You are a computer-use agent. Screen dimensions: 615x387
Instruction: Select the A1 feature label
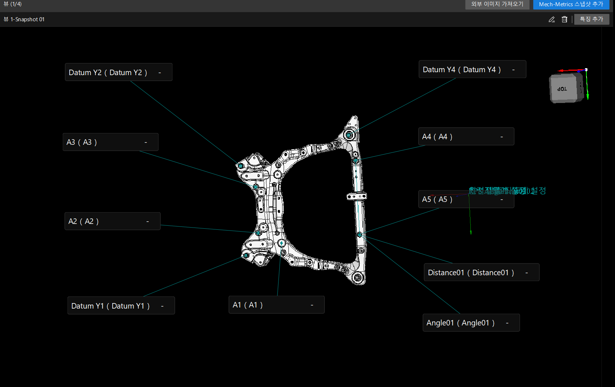(276, 305)
